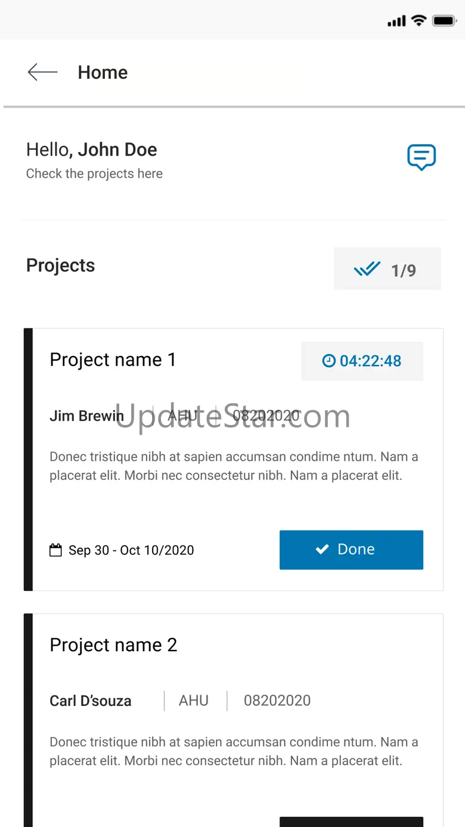Screen dimensions: 465x827
Task: Open Project name 1 card title
Action: (113, 360)
